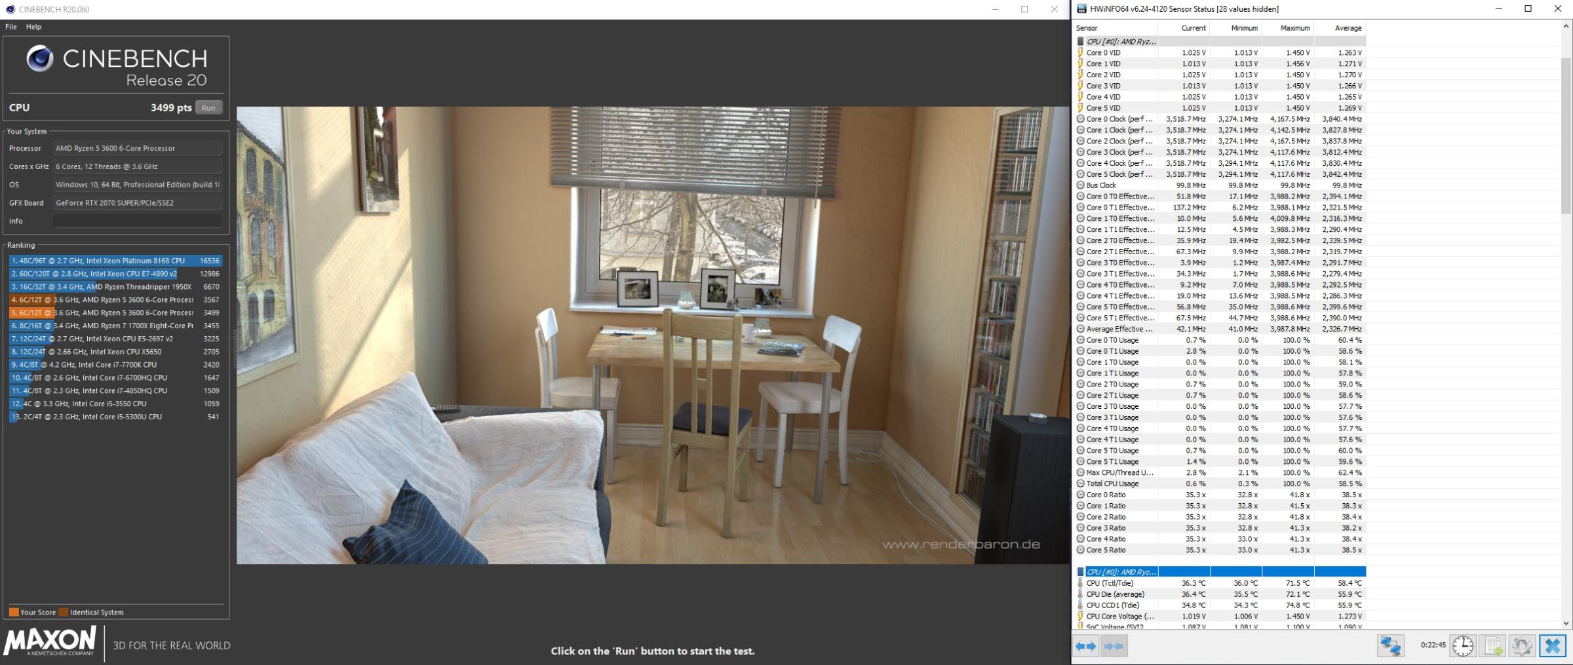Open the Help menu in Cinebench
The width and height of the screenshot is (1573, 665).
click(33, 27)
